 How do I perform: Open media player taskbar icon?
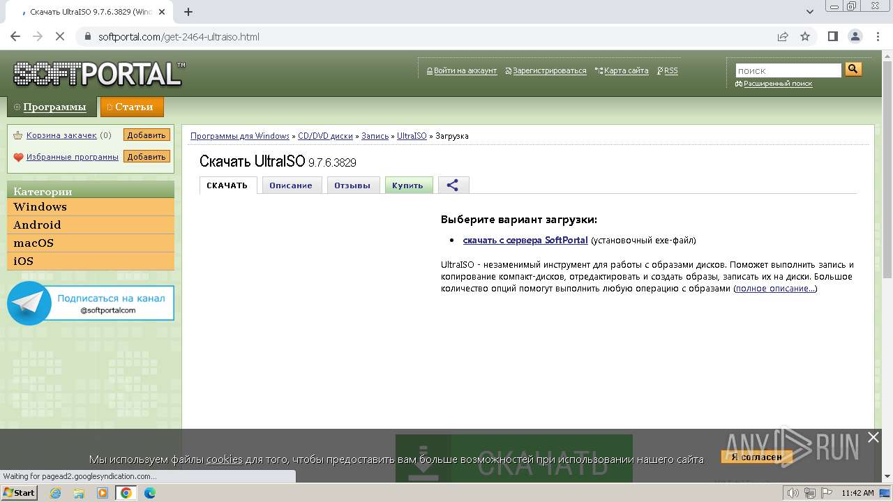click(103, 493)
